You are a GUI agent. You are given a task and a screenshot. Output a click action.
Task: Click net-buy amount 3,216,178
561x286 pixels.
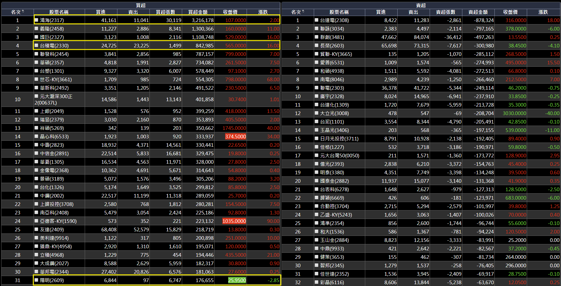coord(202,20)
